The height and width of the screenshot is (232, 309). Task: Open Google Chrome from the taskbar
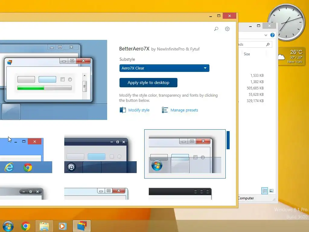pos(26,226)
